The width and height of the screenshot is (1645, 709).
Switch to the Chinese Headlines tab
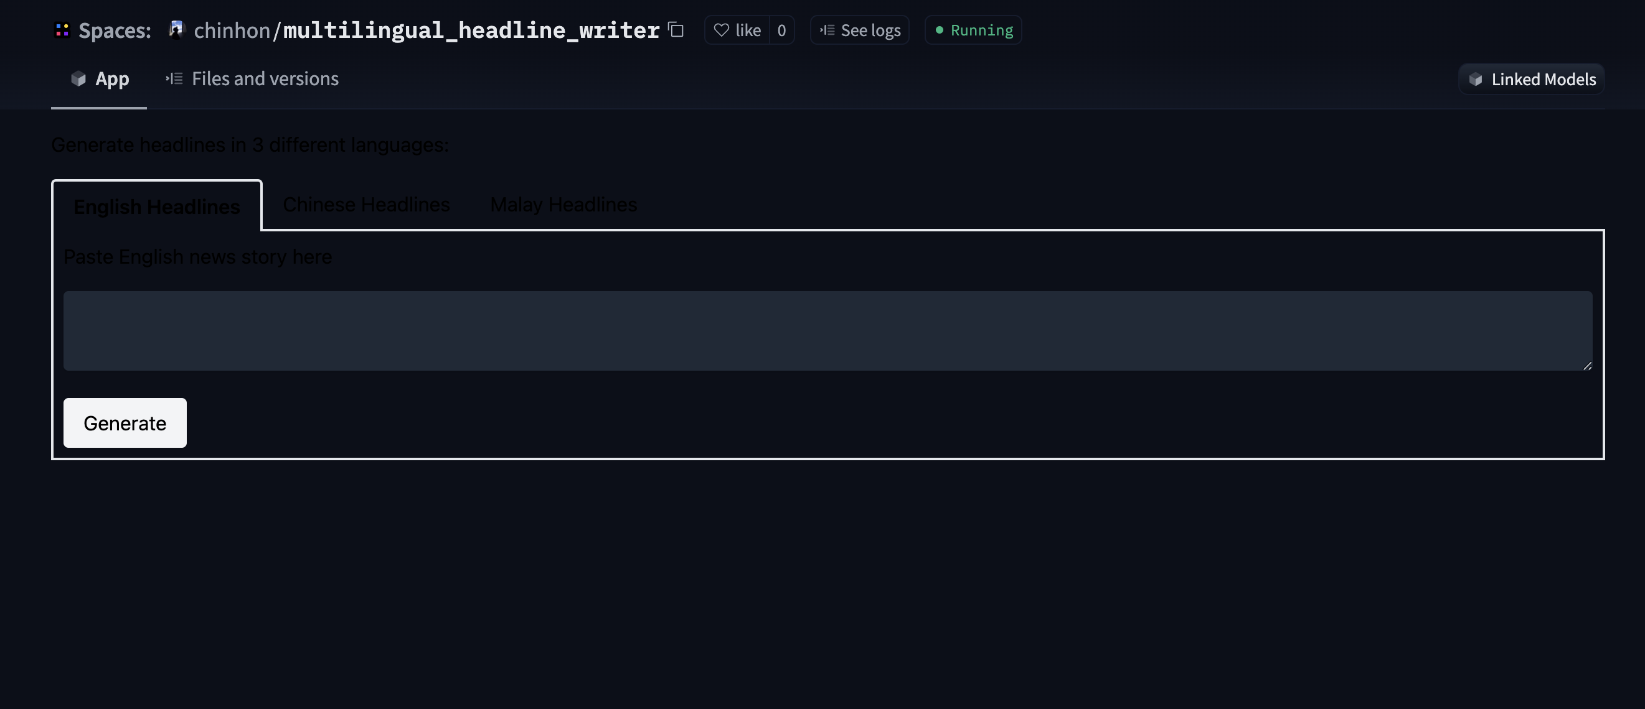click(x=366, y=205)
